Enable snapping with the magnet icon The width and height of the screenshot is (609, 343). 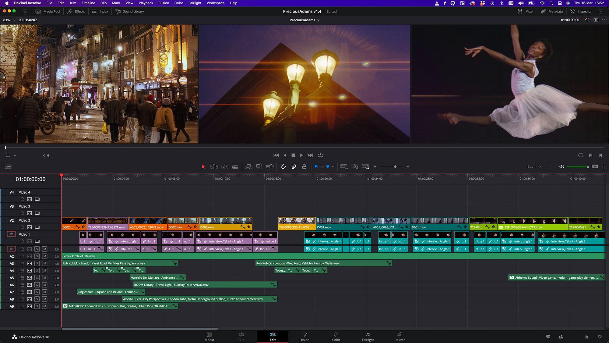click(283, 166)
